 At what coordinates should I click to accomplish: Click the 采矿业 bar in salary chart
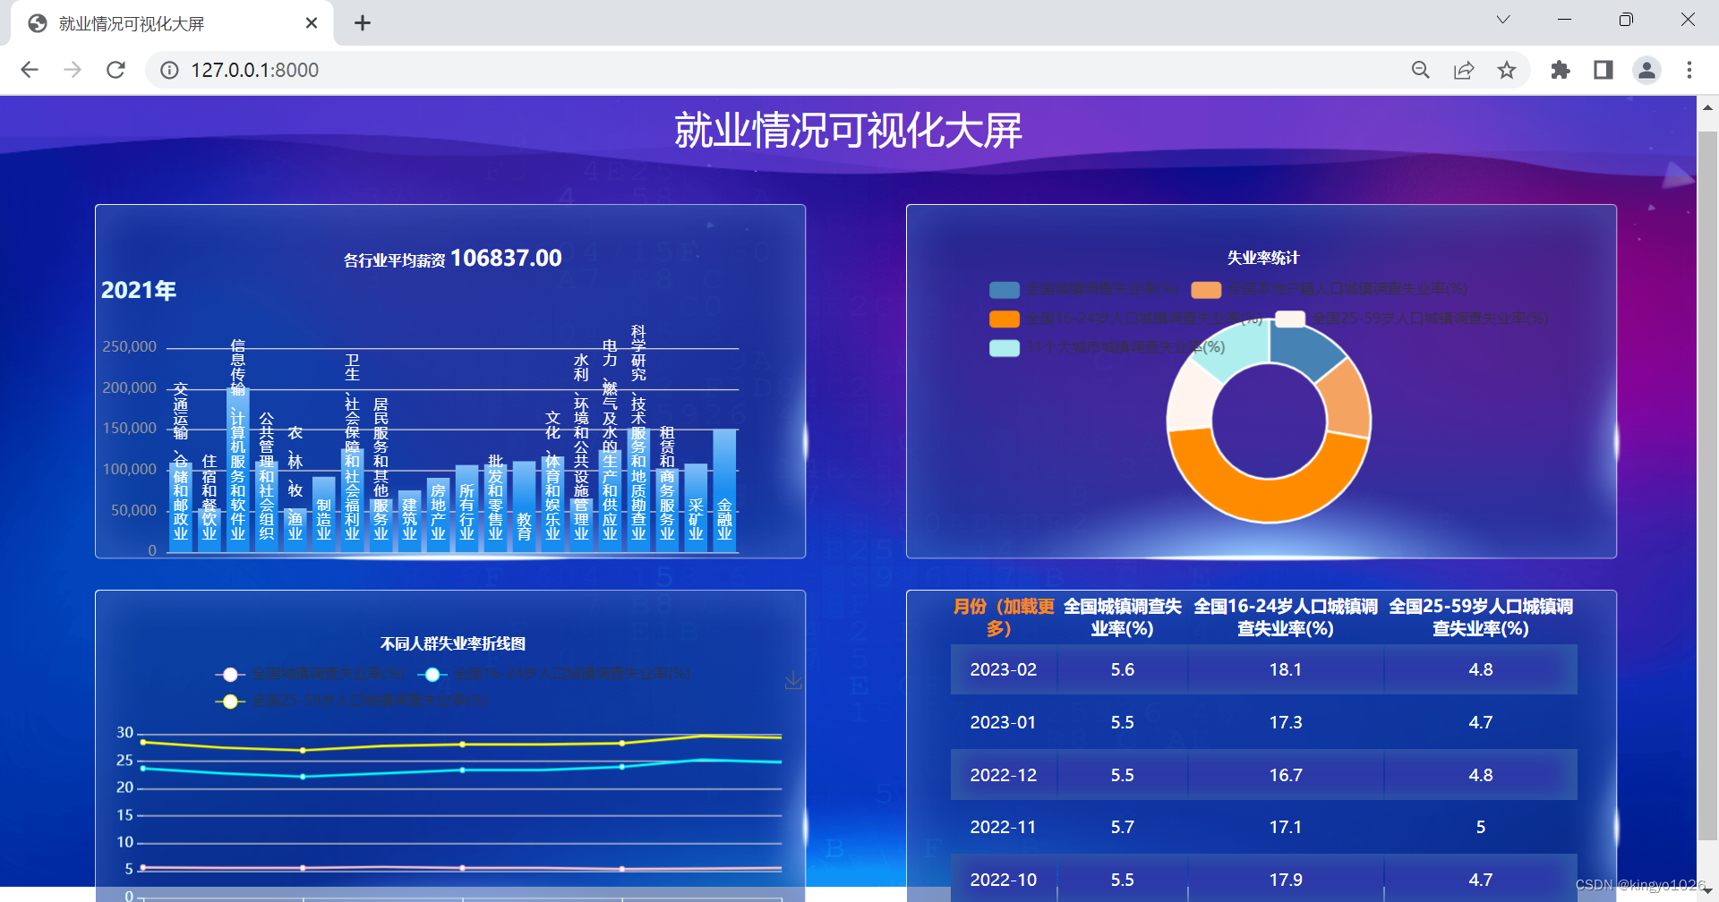696,507
